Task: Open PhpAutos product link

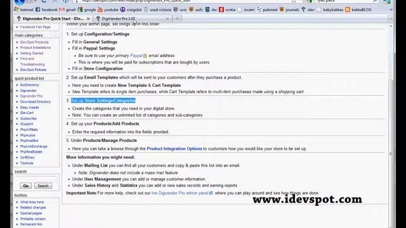Action: [27, 135]
